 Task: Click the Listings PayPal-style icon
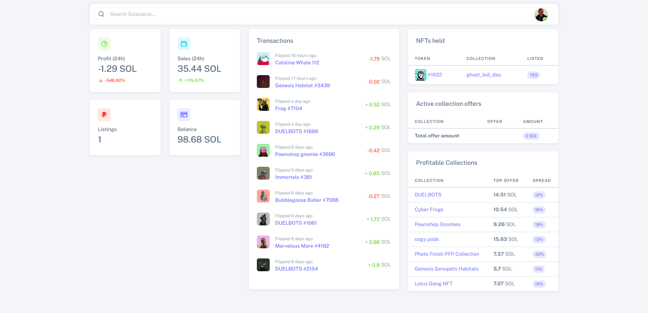pyautogui.click(x=104, y=115)
